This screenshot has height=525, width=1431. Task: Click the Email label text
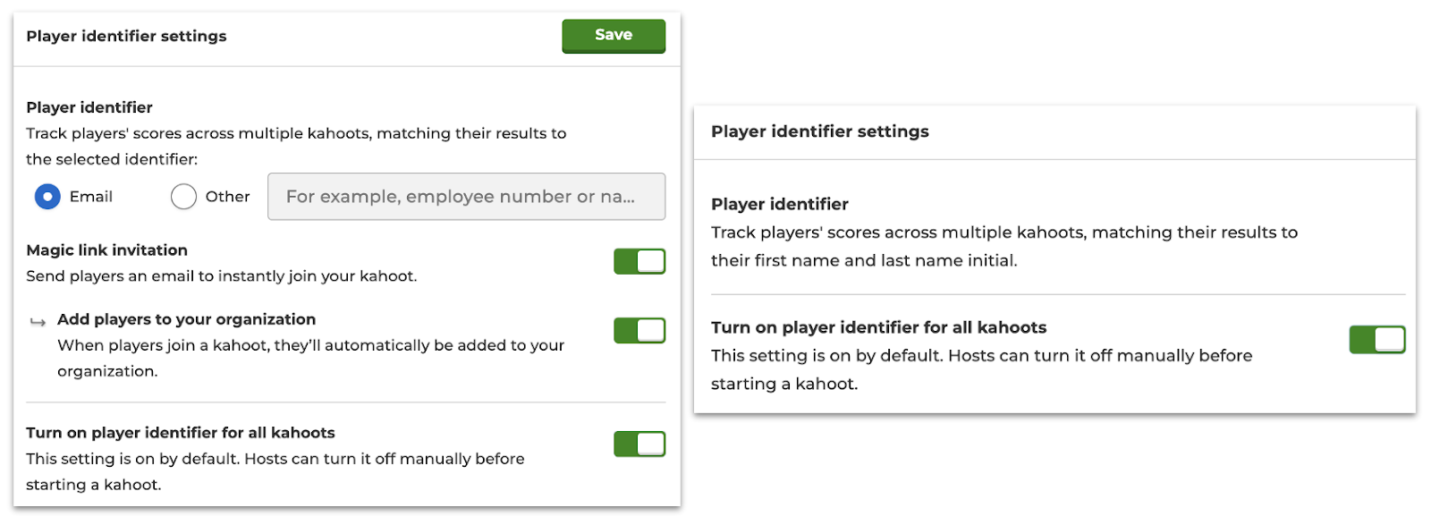coord(91,197)
